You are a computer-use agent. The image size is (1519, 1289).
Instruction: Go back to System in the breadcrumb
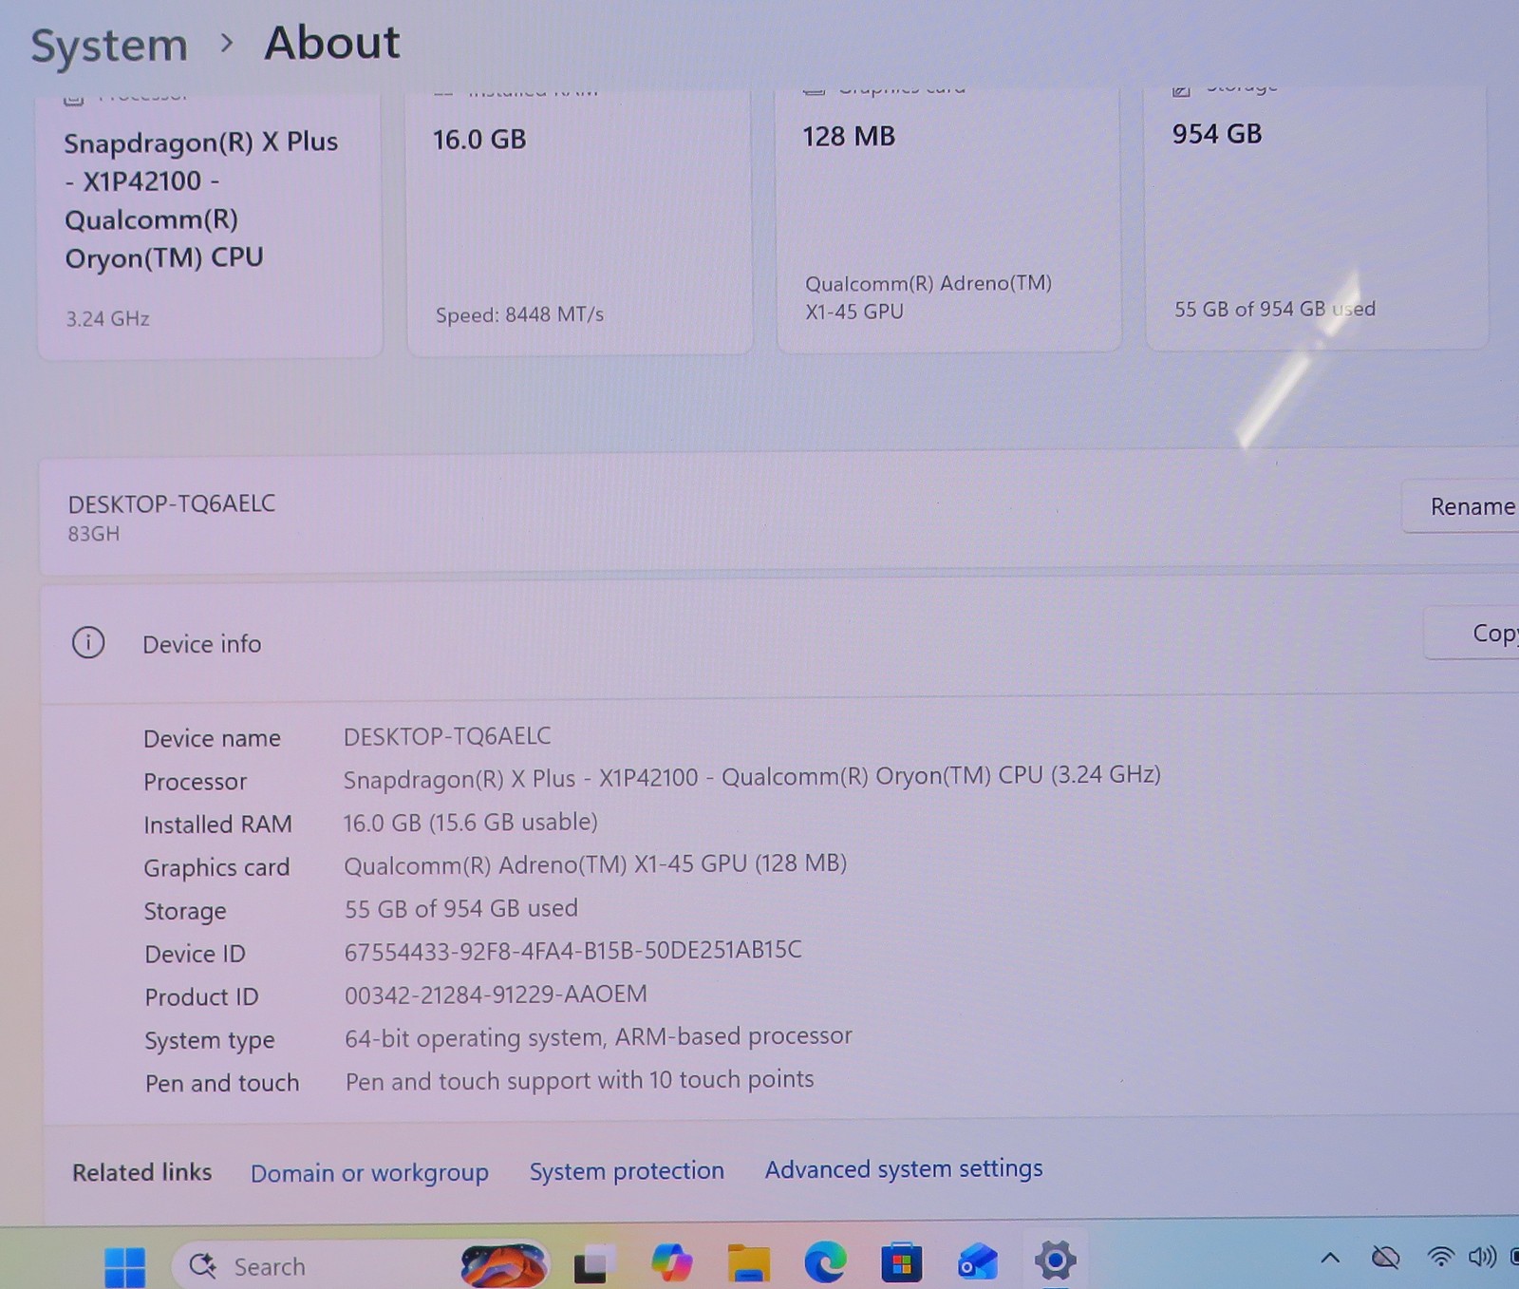tap(109, 46)
